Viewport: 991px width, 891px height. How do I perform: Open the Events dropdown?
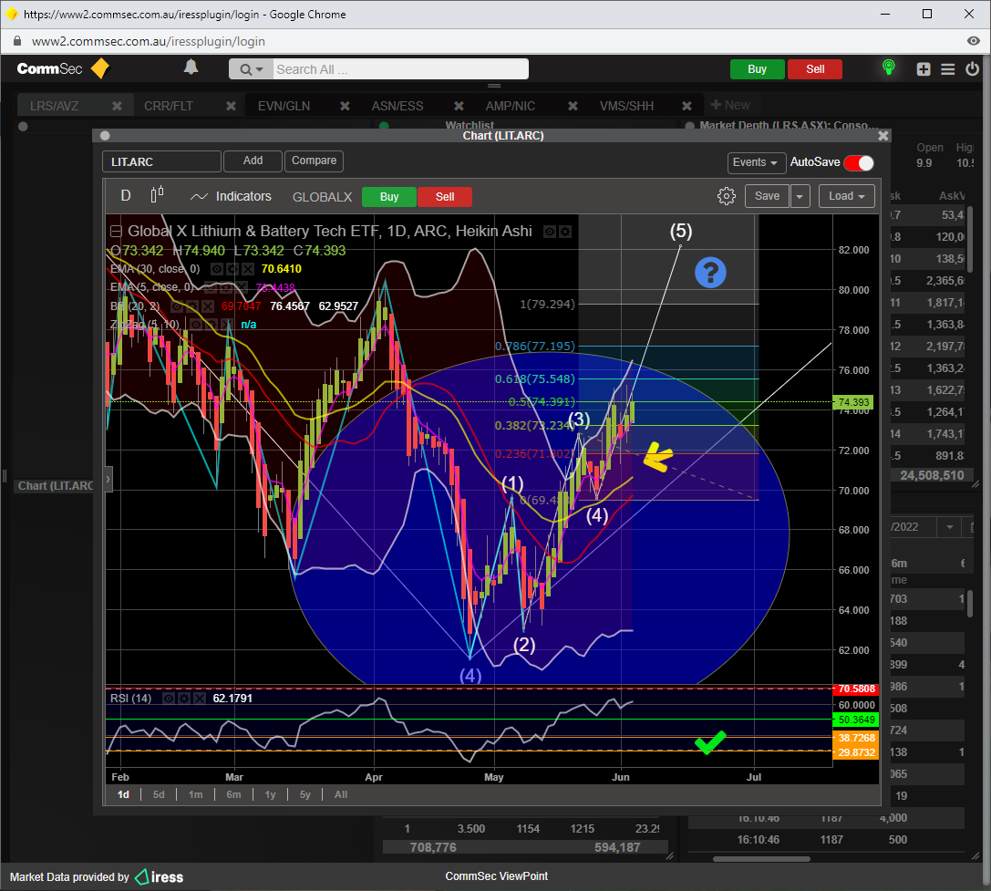757,162
